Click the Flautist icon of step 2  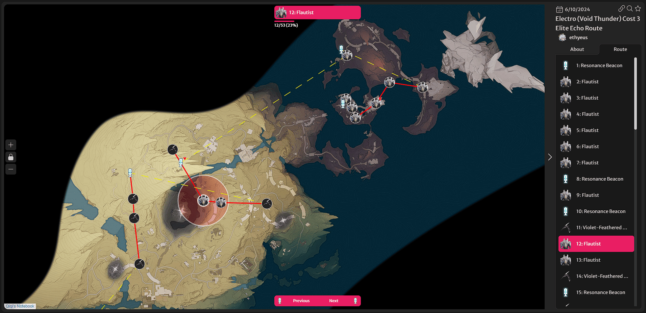[566, 82]
